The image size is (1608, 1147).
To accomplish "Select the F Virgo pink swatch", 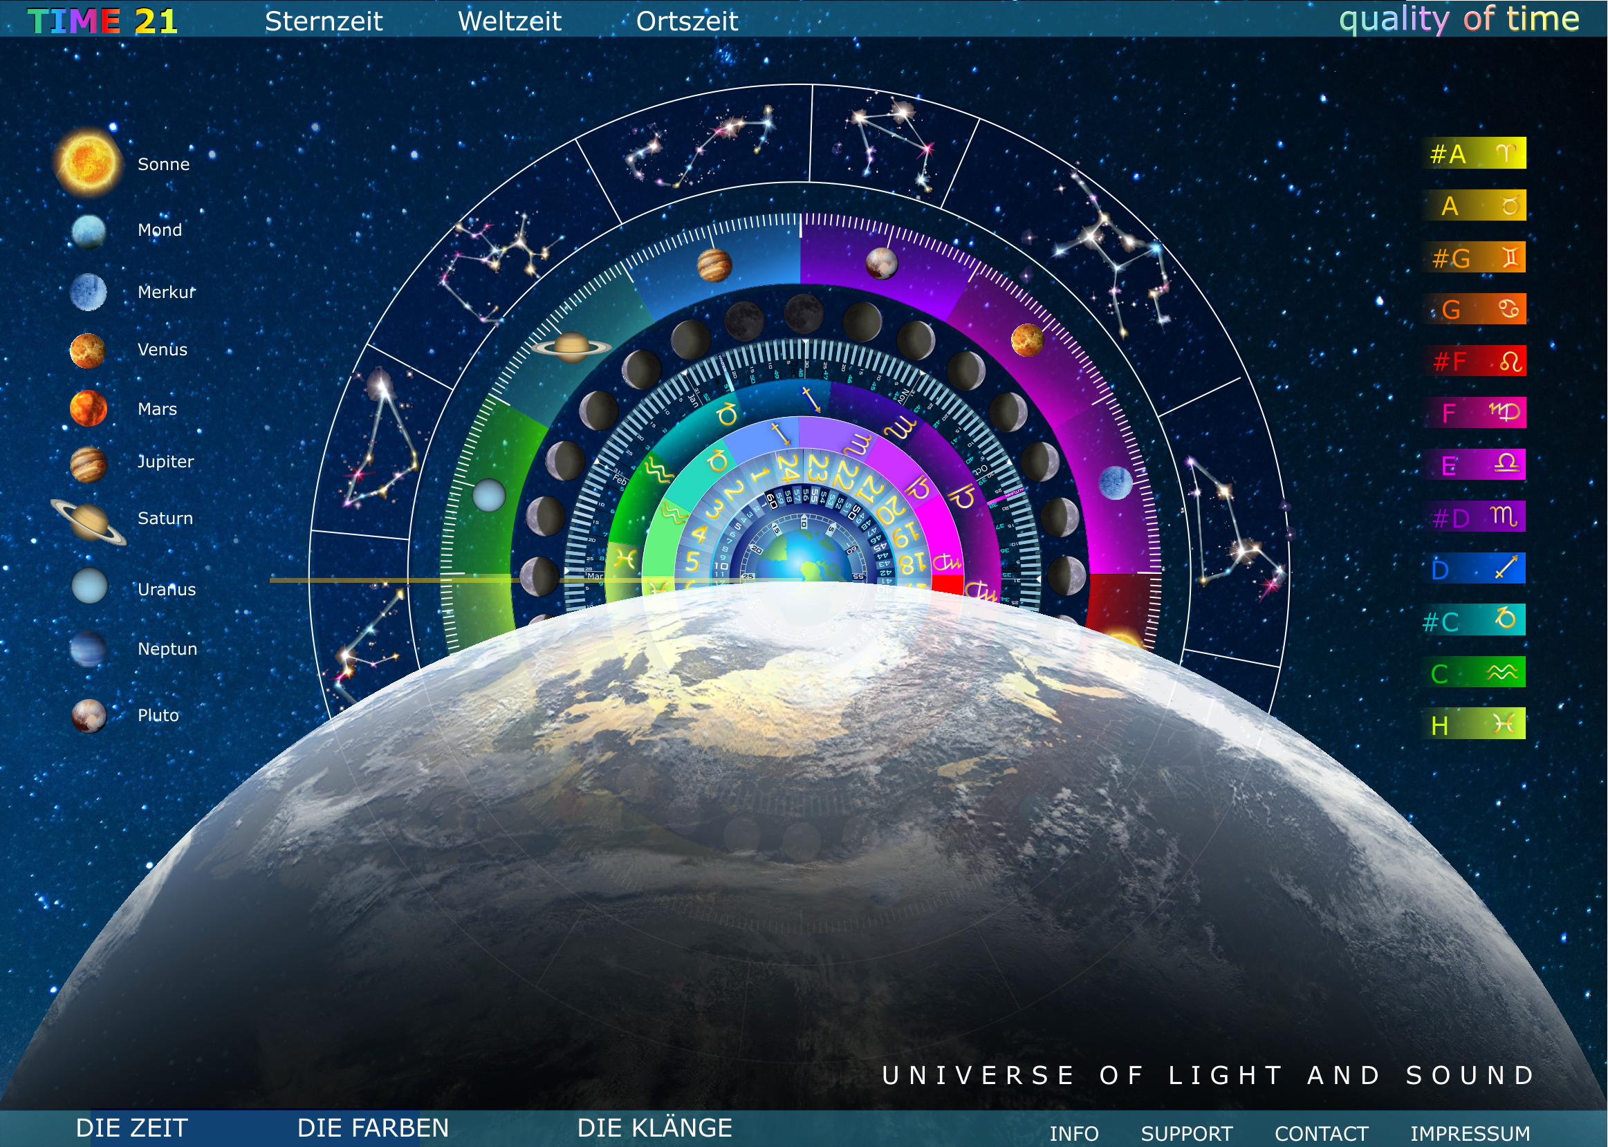I will pos(1474,413).
